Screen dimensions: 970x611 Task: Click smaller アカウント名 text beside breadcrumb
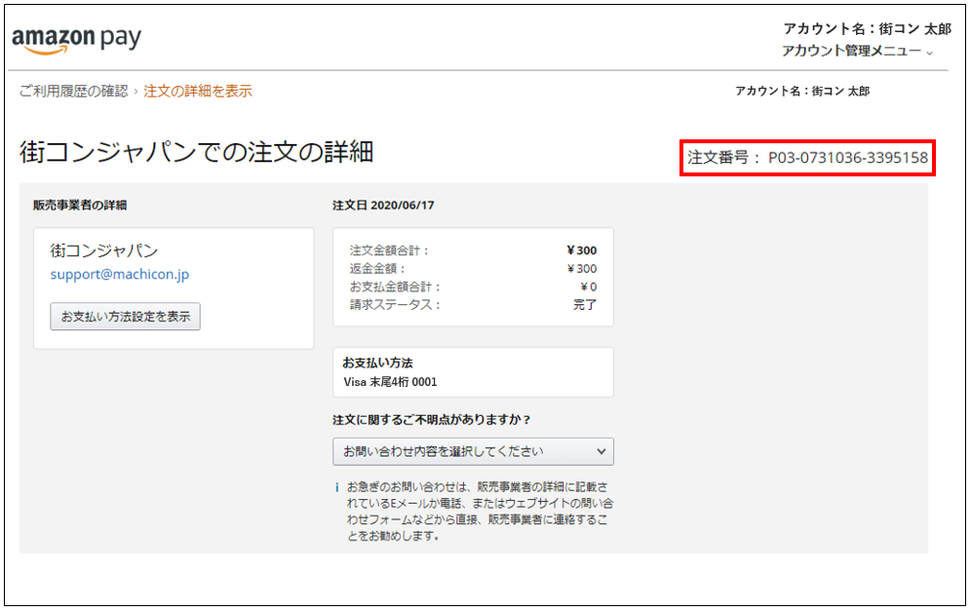click(x=802, y=91)
